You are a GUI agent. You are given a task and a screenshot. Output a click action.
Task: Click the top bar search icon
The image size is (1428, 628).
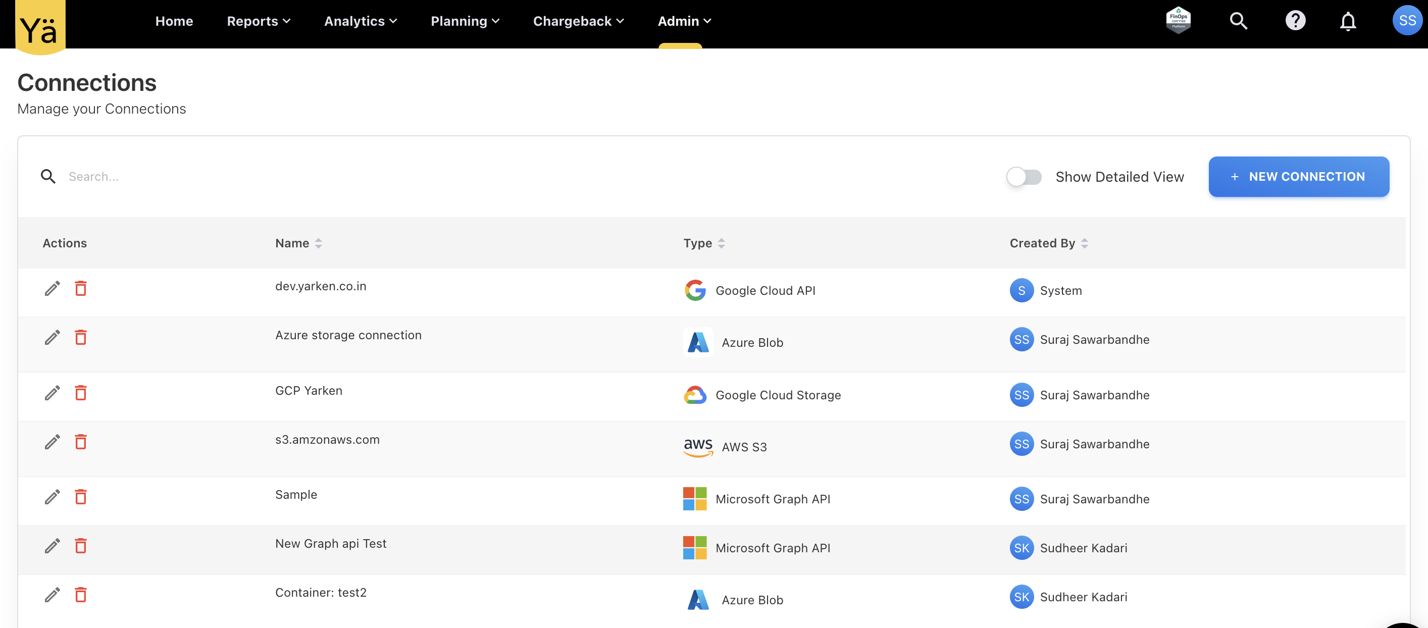[1239, 21]
